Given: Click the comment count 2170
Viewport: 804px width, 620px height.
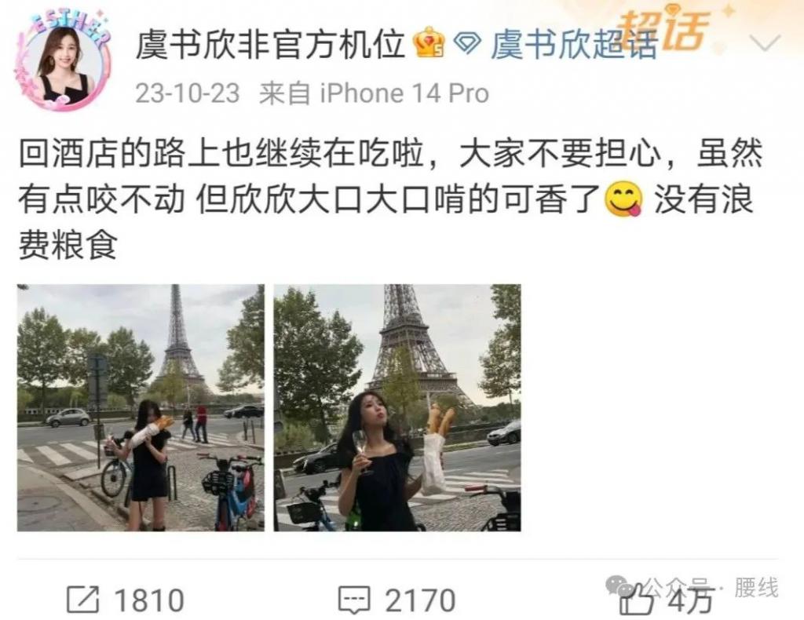Looking at the screenshot, I should 420,600.
